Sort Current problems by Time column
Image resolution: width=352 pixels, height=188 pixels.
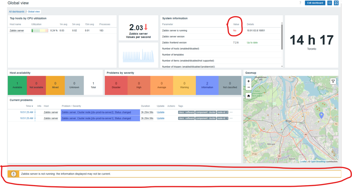[29, 106]
